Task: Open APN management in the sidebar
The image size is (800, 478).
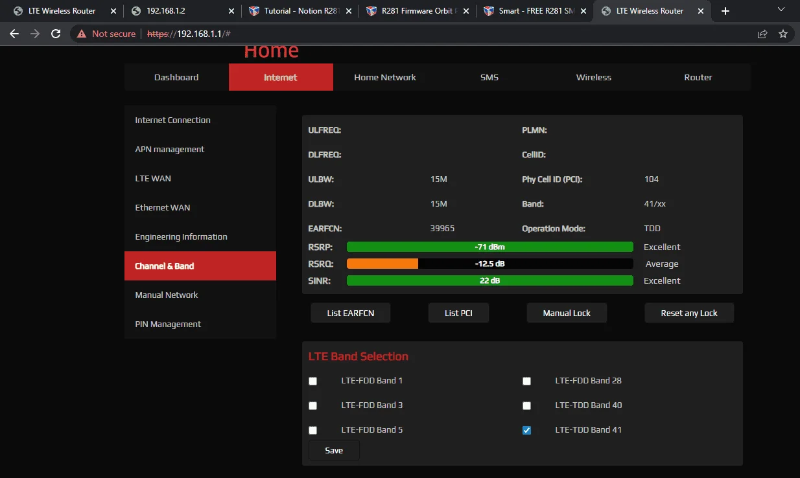Action: pos(200,149)
